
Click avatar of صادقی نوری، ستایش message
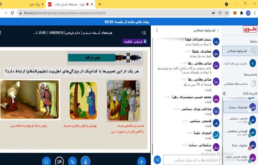(x=216, y=111)
